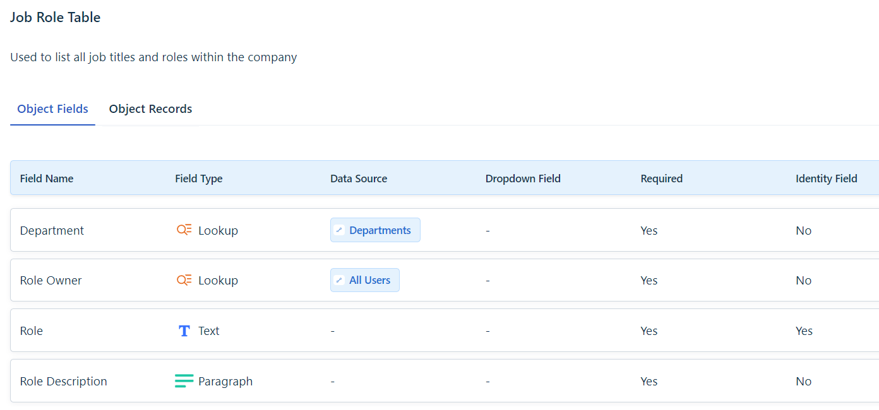Click the Required Yes value for Role Description
Screen dimensions: 879x410
point(649,381)
